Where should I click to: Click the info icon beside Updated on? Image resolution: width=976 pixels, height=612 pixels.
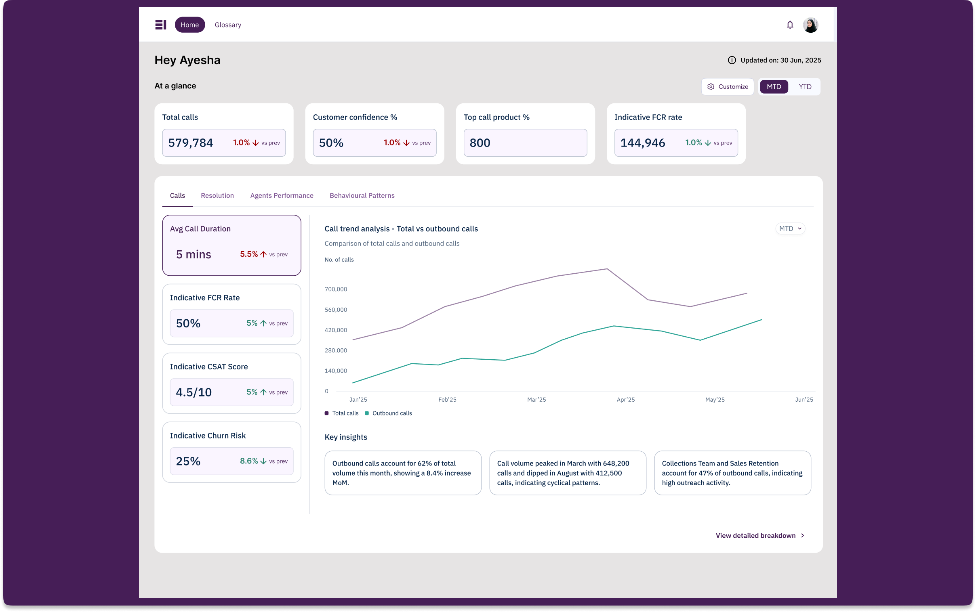click(x=731, y=60)
